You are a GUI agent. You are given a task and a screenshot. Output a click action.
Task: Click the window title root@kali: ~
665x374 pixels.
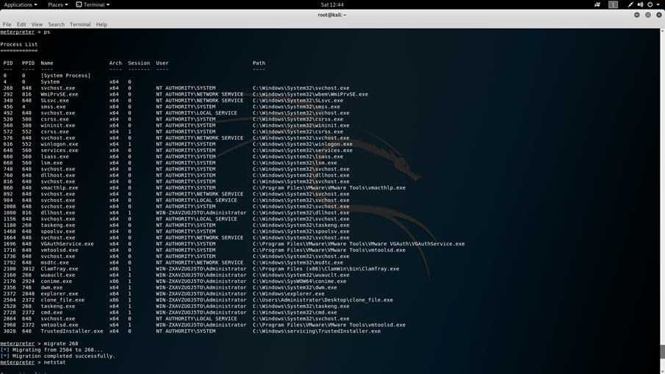[x=332, y=15]
